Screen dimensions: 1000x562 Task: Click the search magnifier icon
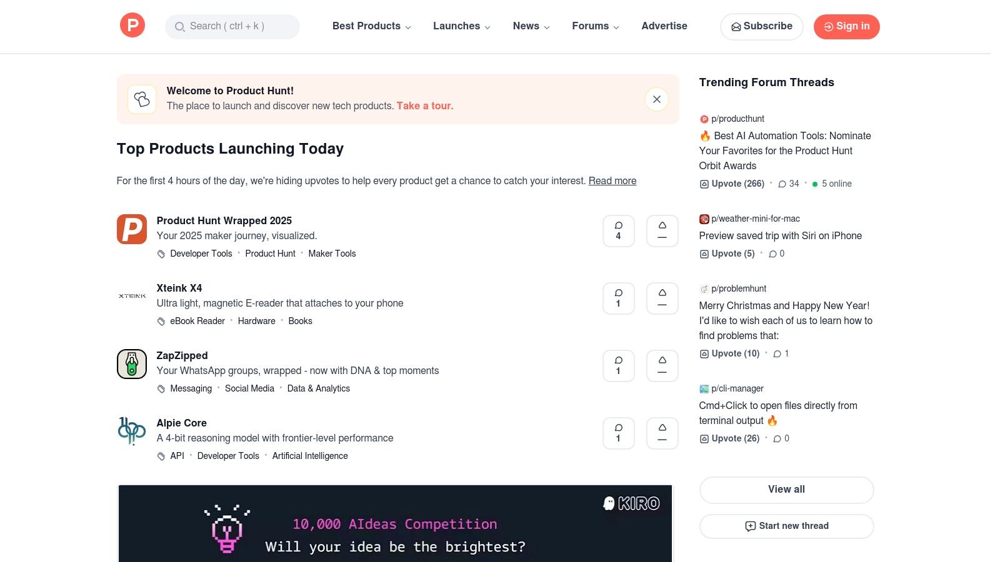(180, 27)
